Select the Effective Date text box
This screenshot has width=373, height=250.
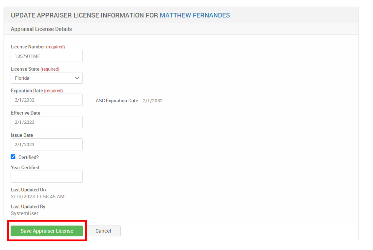(x=46, y=122)
